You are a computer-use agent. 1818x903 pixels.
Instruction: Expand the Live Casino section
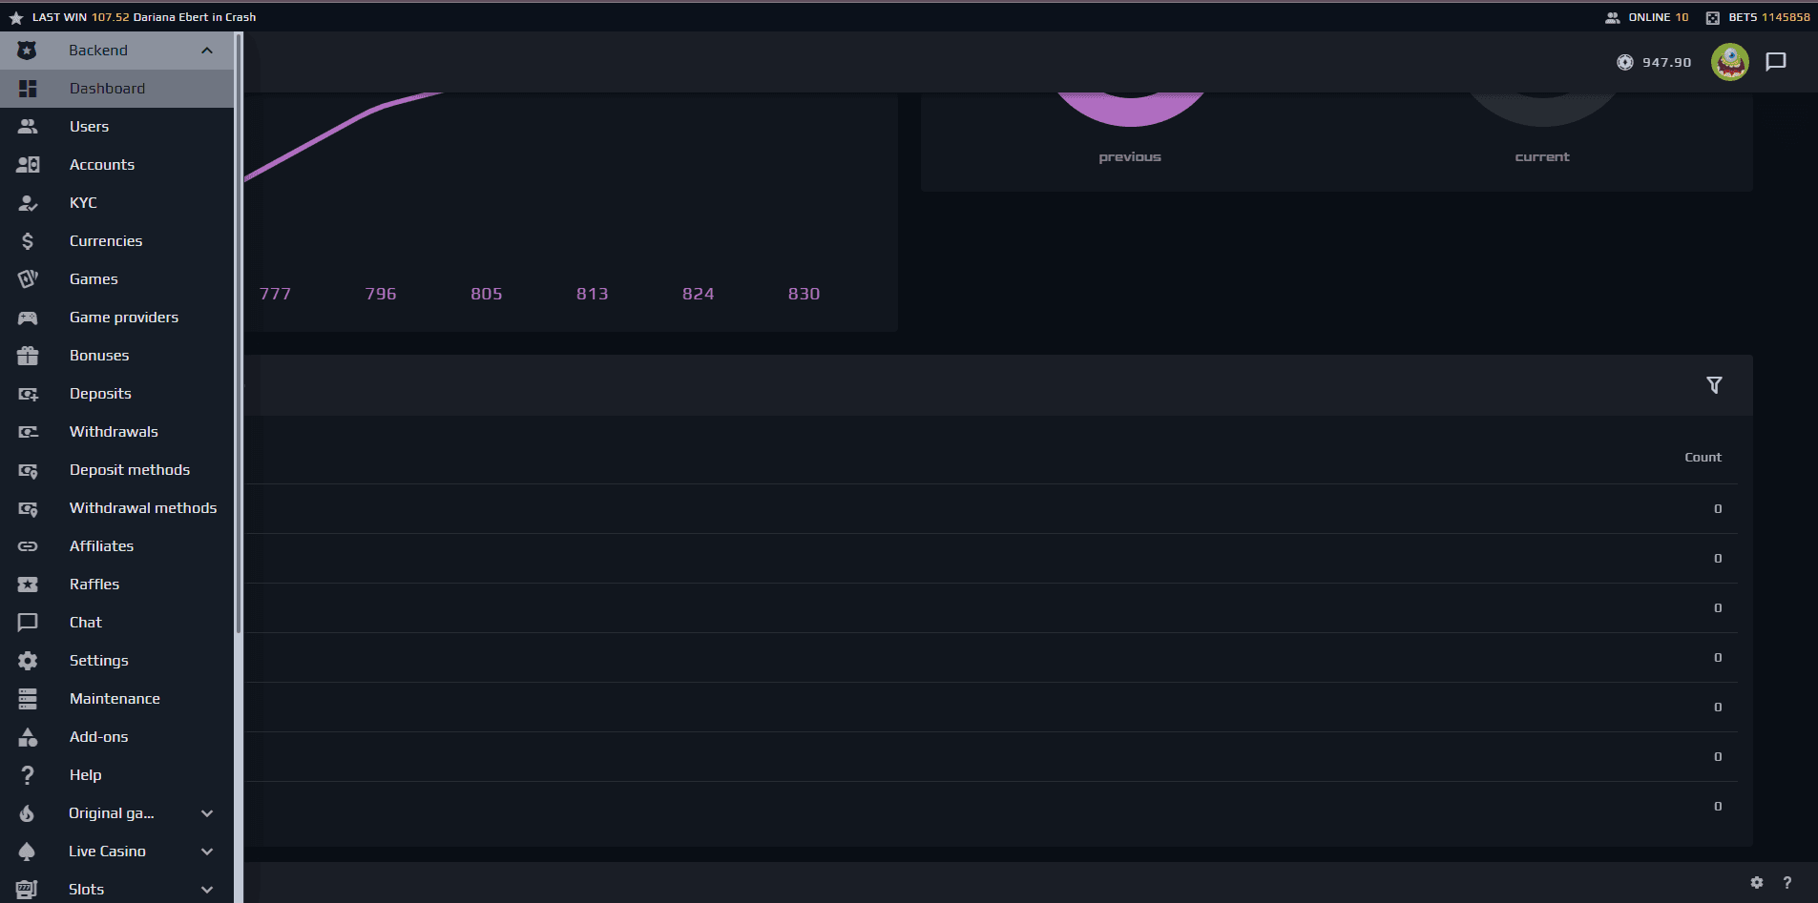click(x=207, y=852)
